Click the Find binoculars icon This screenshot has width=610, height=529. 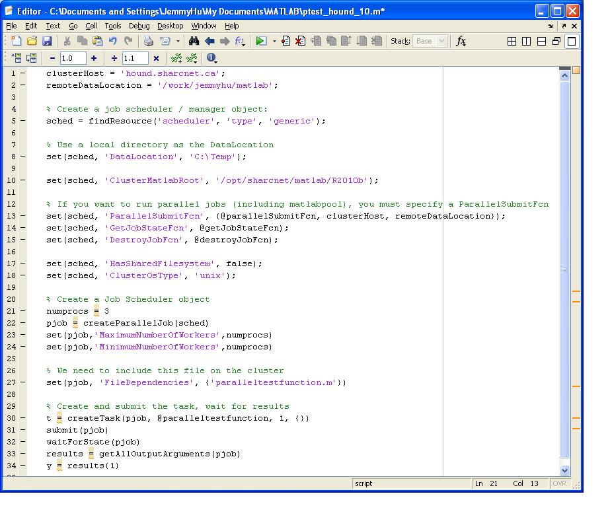pos(194,41)
